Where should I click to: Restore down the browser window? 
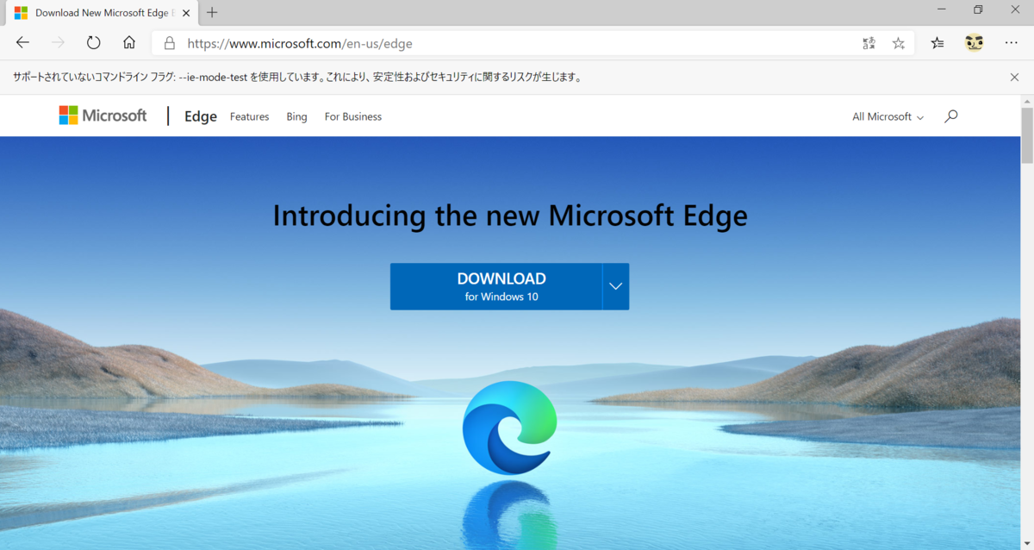click(978, 9)
